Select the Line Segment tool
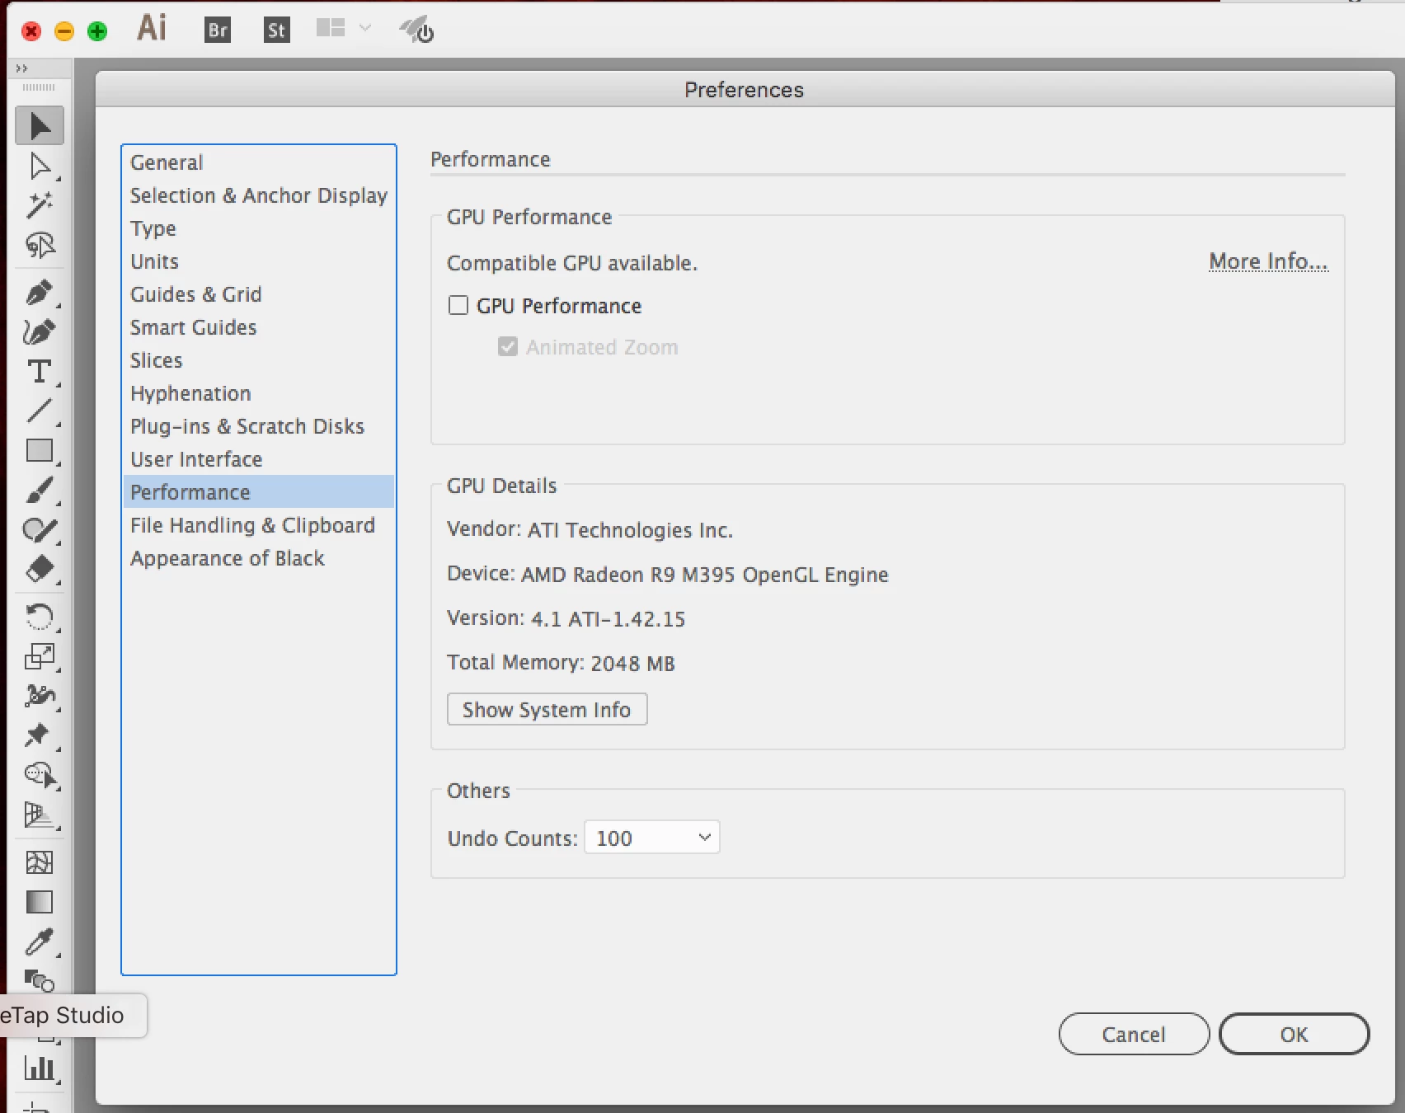The width and height of the screenshot is (1405, 1113). click(x=40, y=411)
